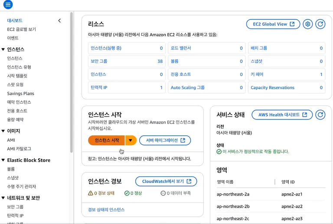Select Savings Plans in the sidebar
The height and width of the screenshot is (224, 333).
click(x=20, y=93)
